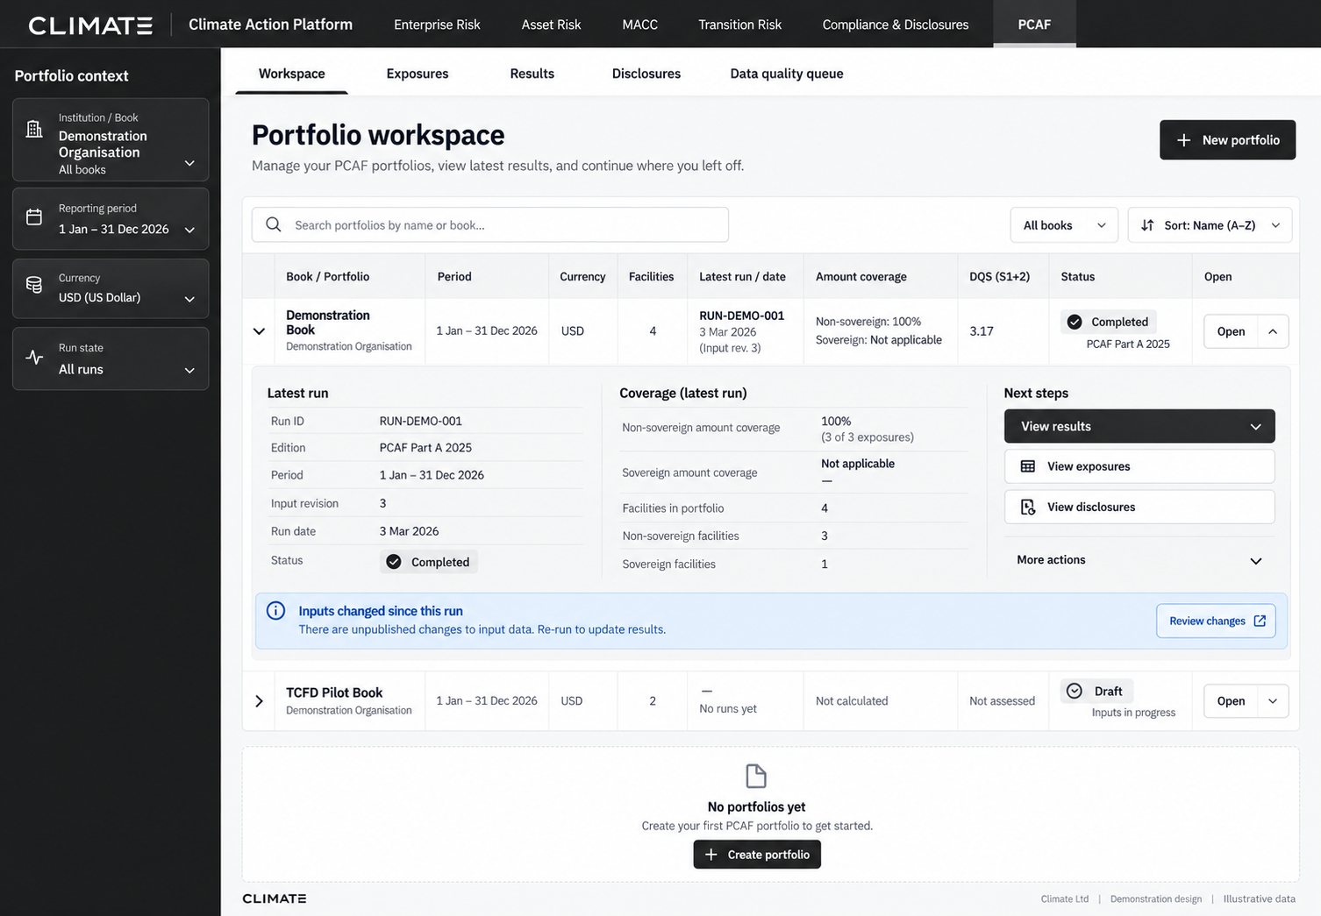Open Compliance & Disclosures module
The image size is (1321, 916).
(896, 25)
